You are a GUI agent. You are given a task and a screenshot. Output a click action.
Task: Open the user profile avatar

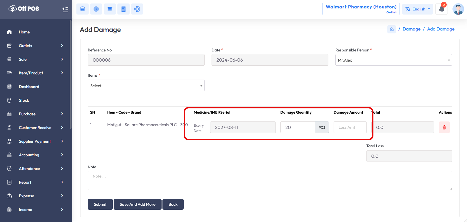point(458,9)
